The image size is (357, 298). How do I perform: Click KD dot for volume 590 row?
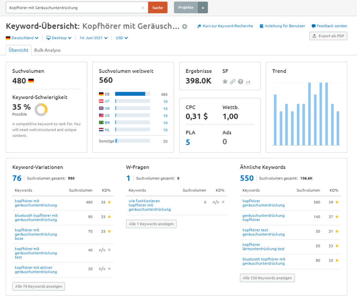337,202
